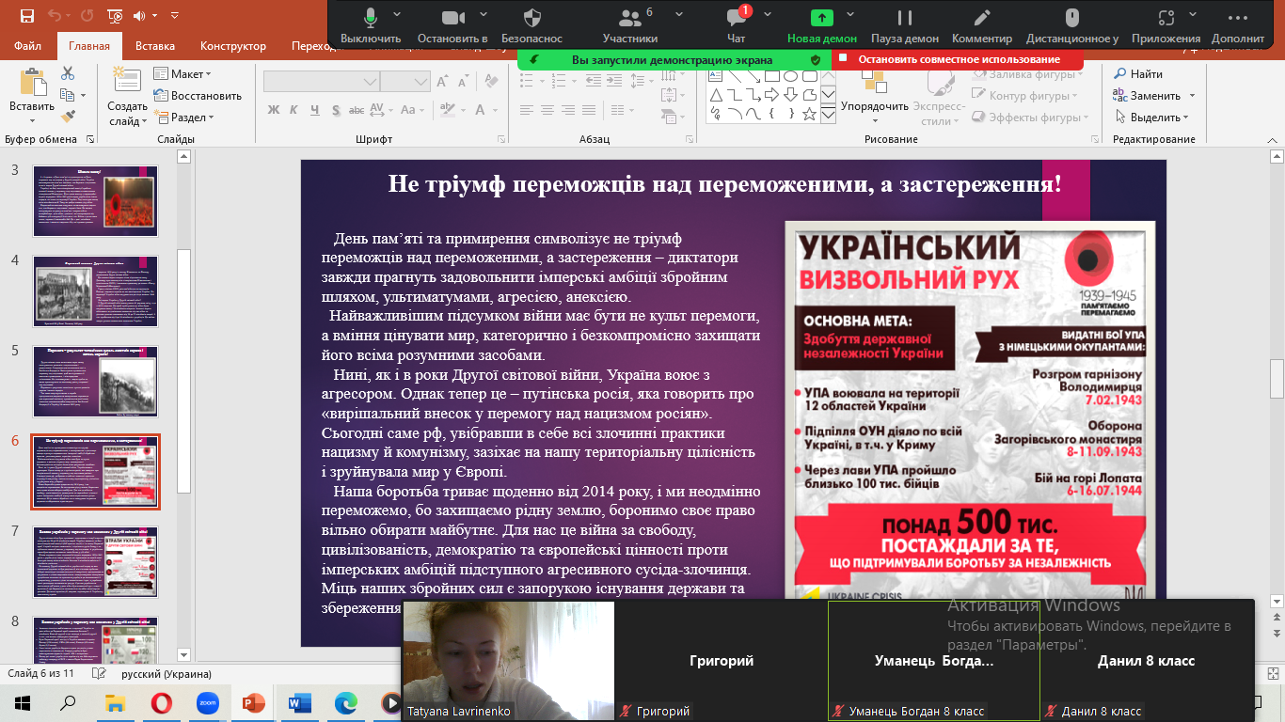Start slideshow from beginning via quick access icon
1285x722 pixels.
[115, 16]
